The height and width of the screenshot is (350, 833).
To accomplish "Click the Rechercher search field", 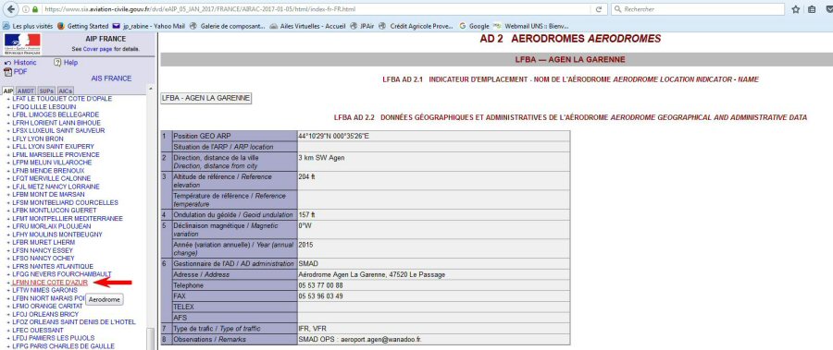I will 698,9.
